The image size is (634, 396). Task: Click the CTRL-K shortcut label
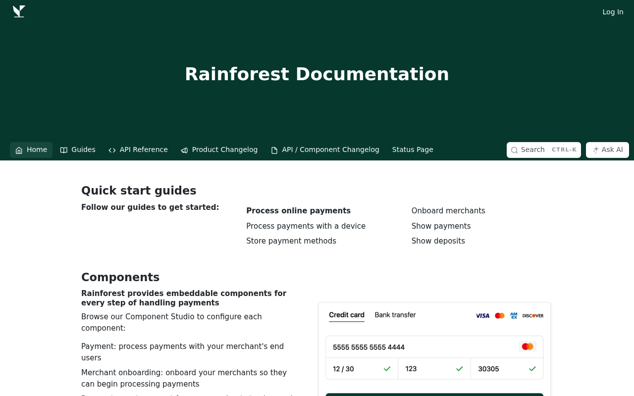coord(564,150)
